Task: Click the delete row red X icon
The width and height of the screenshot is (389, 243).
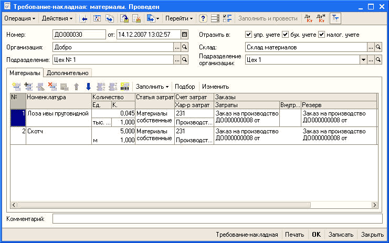Action: point(52,87)
